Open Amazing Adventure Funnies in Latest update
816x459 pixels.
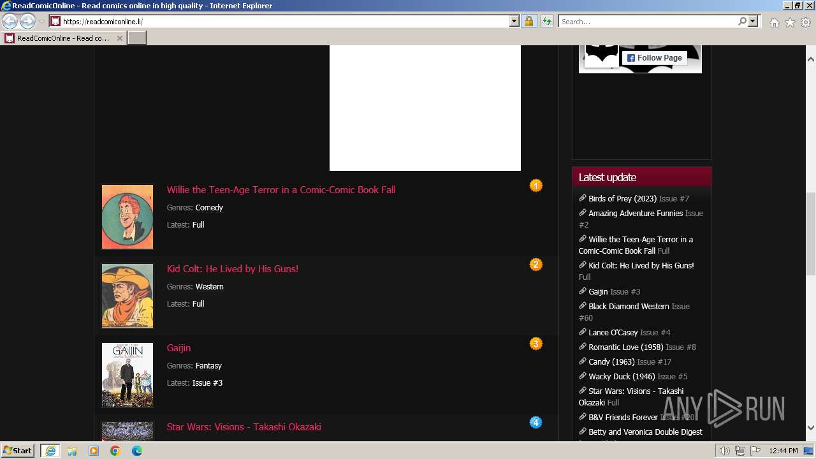(x=636, y=213)
